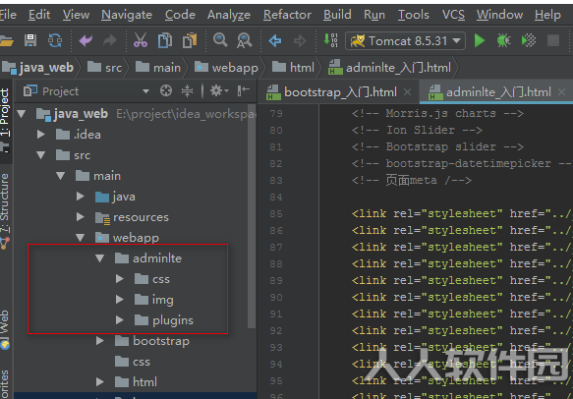Viewport: 573px width, 399px height.
Task: Open the Navigate menu
Action: [127, 15]
